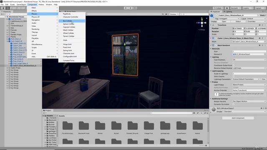The width and height of the screenshot is (267, 150).
Task: Open the Layout dropdown in toolbar
Action: (260, 8)
